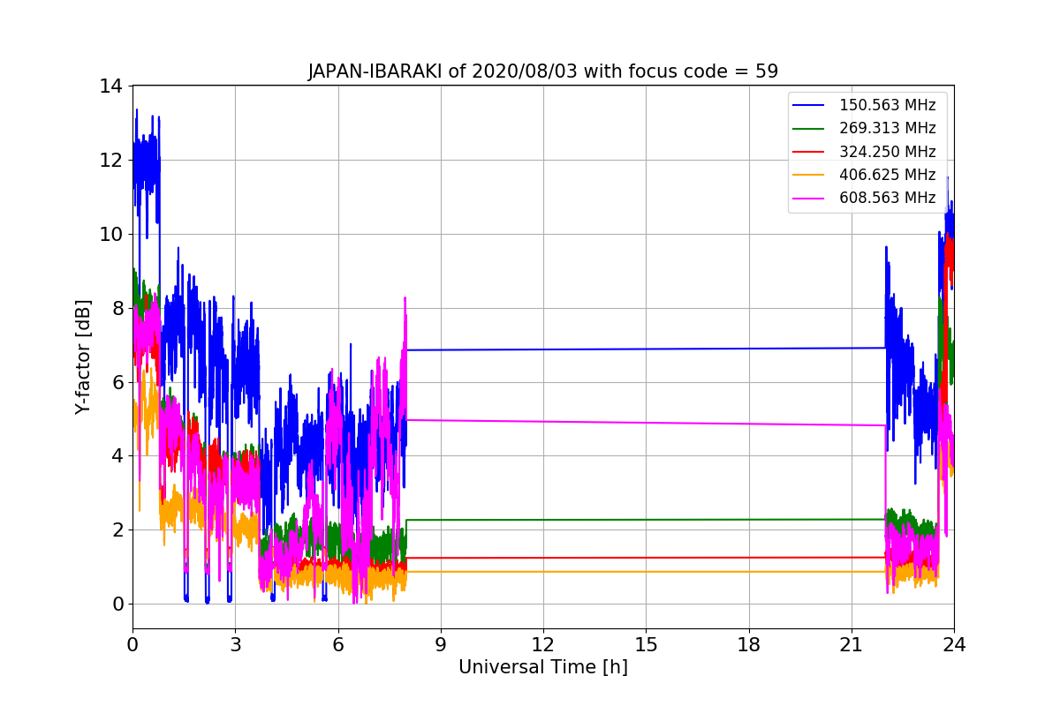The image size is (1060, 706).
Task: Click the x-axis tick label 9
Action: point(441,645)
